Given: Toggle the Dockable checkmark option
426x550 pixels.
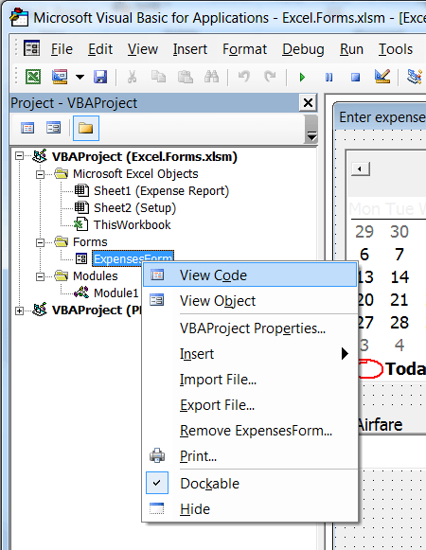Looking at the screenshot, I should pyautogui.click(x=250, y=484).
